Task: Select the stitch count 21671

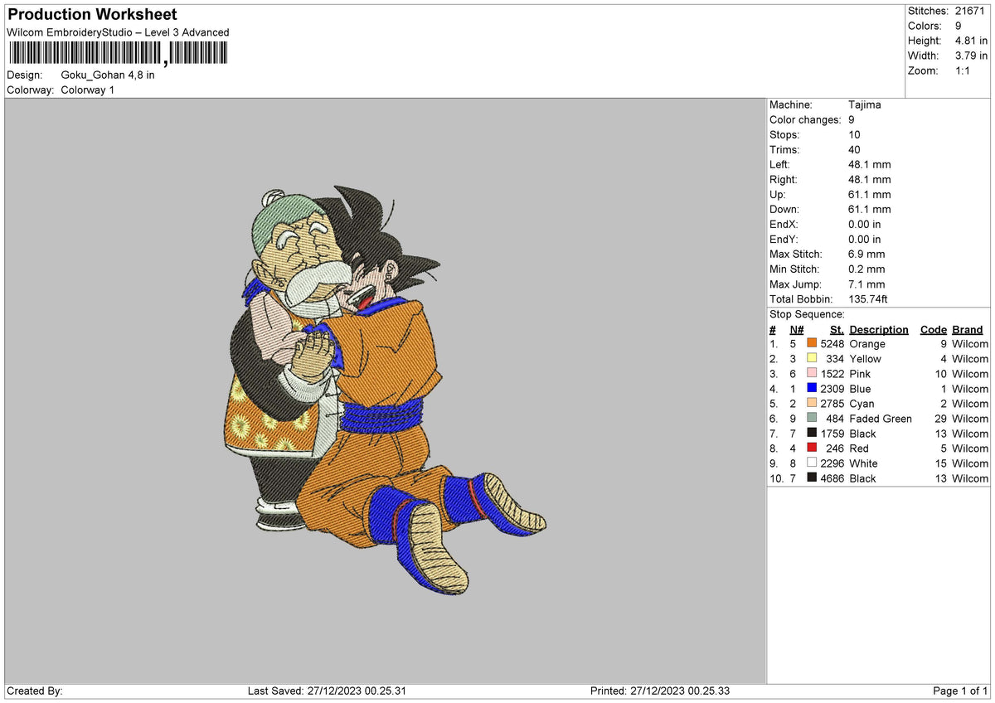Action: coord(970,11)
